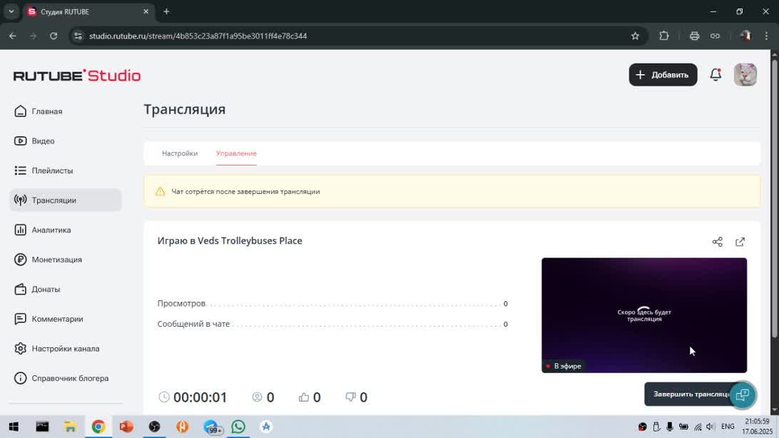Image resolution: width=779 pixels, height=438 pixels.
Task: Click the Просмотров label
Action: click(181, 303)
